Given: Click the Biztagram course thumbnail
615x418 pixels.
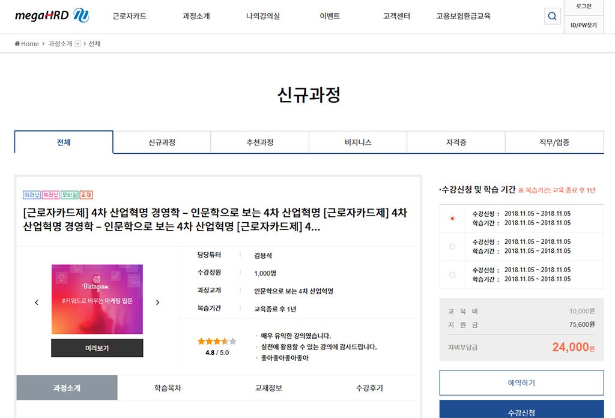Looking at the screenshot, I should tap(97, 299).
